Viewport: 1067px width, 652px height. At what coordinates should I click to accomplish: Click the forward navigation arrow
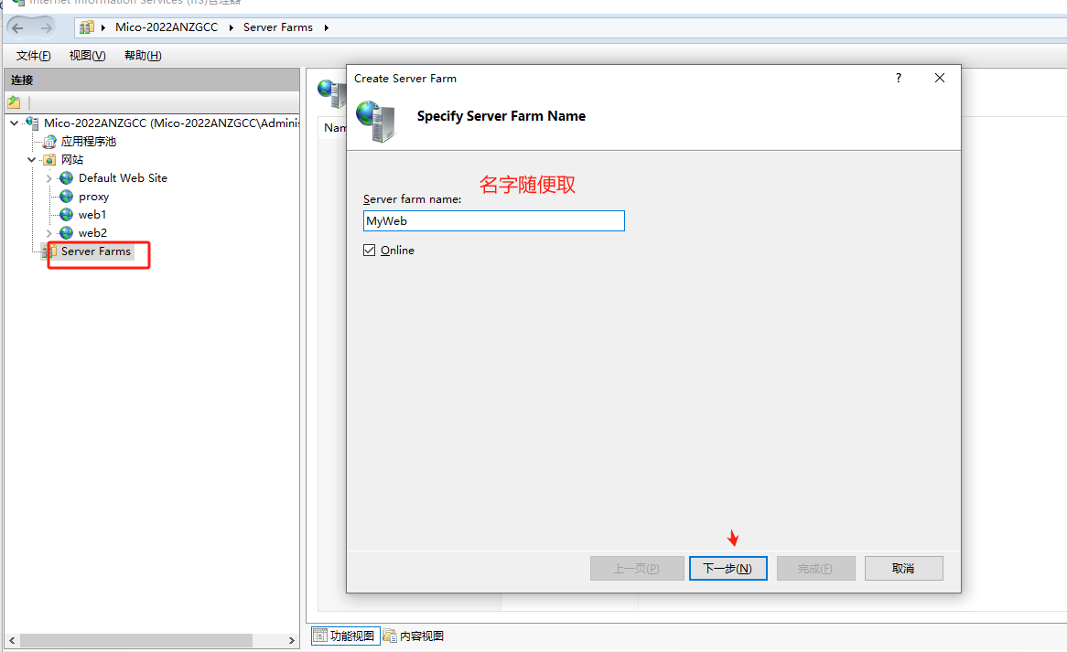pyautogui.click(x=47, y=27)
